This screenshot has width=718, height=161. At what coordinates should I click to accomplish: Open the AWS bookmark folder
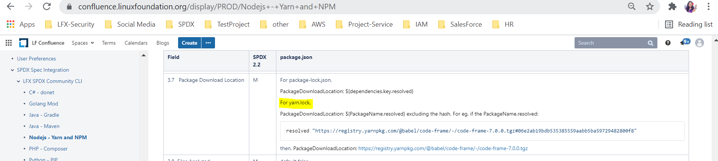tap(312, 24)
